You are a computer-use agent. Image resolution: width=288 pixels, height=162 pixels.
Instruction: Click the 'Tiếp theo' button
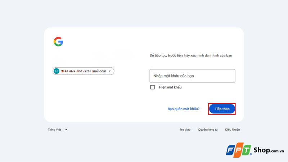click(222, 109)
